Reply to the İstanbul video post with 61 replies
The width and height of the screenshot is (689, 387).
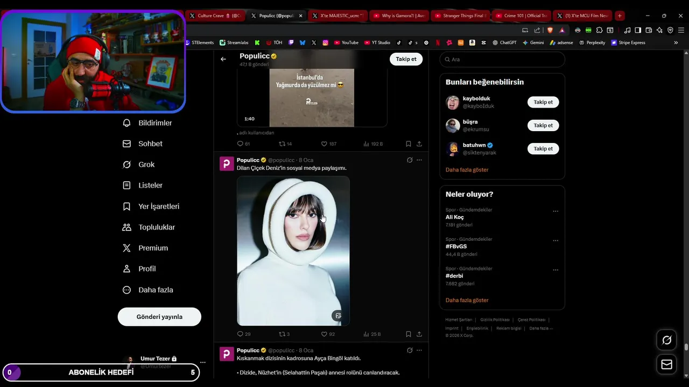coord(243,144)
